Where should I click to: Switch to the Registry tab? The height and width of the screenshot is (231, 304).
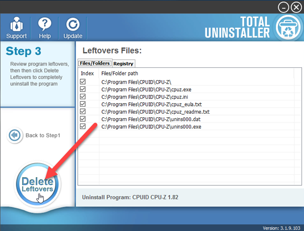pyautogui.click(x=123, y=63)
